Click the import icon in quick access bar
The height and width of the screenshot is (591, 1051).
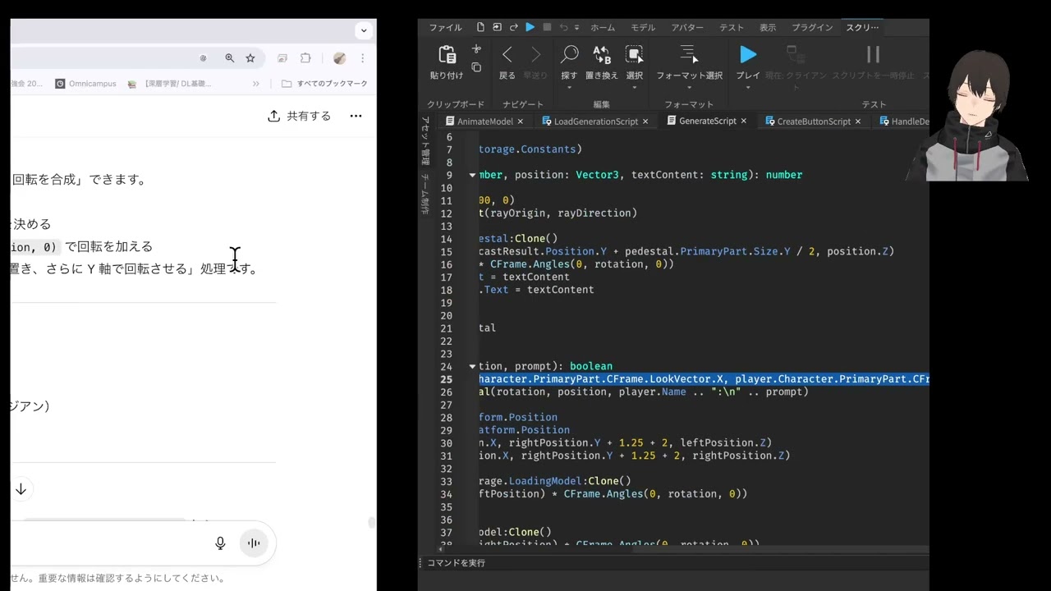tap(497, 27)
